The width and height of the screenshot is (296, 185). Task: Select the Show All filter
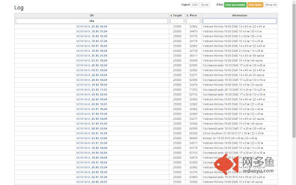click(271, 5)
